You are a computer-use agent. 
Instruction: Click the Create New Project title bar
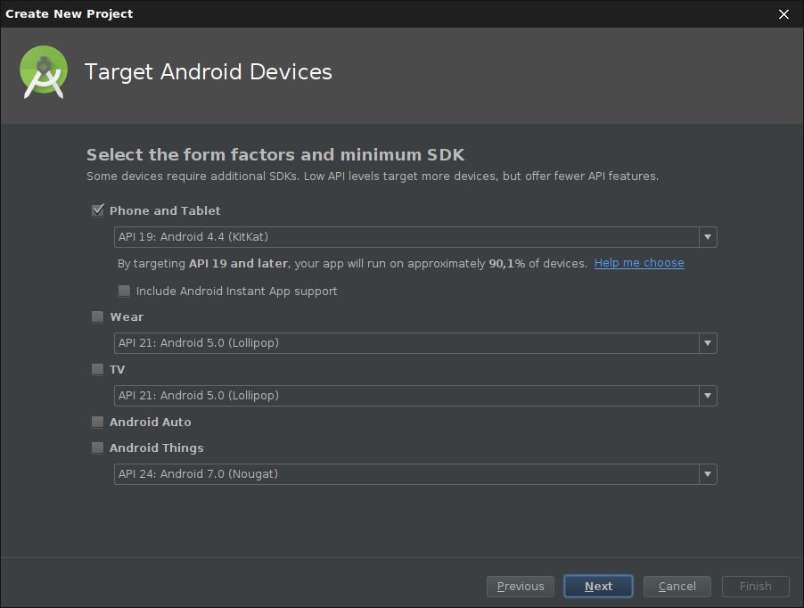357,14
